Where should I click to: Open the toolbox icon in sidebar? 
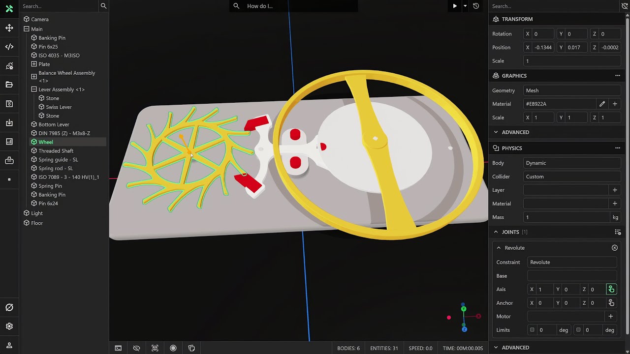click(x=9, y=161)
